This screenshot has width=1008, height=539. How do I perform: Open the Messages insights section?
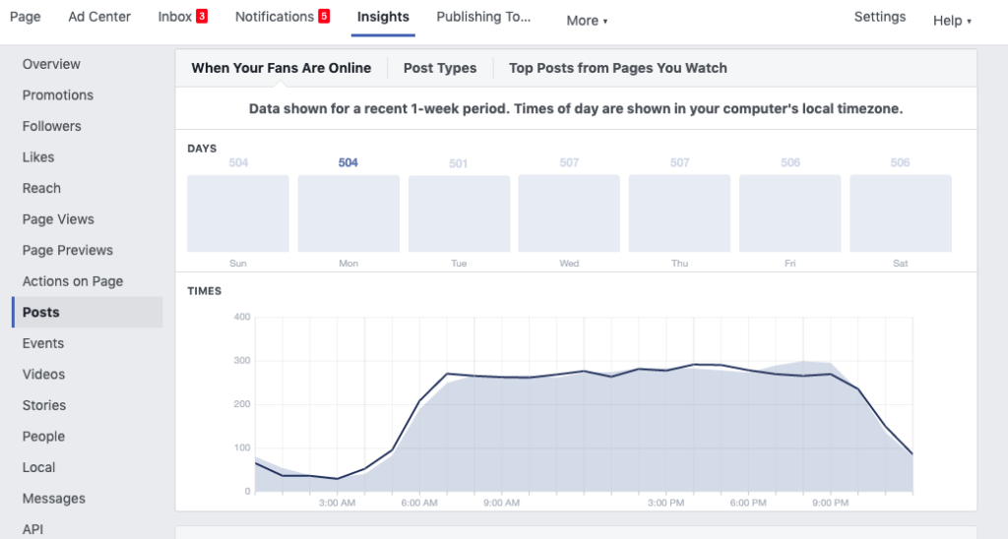[54, 499]
